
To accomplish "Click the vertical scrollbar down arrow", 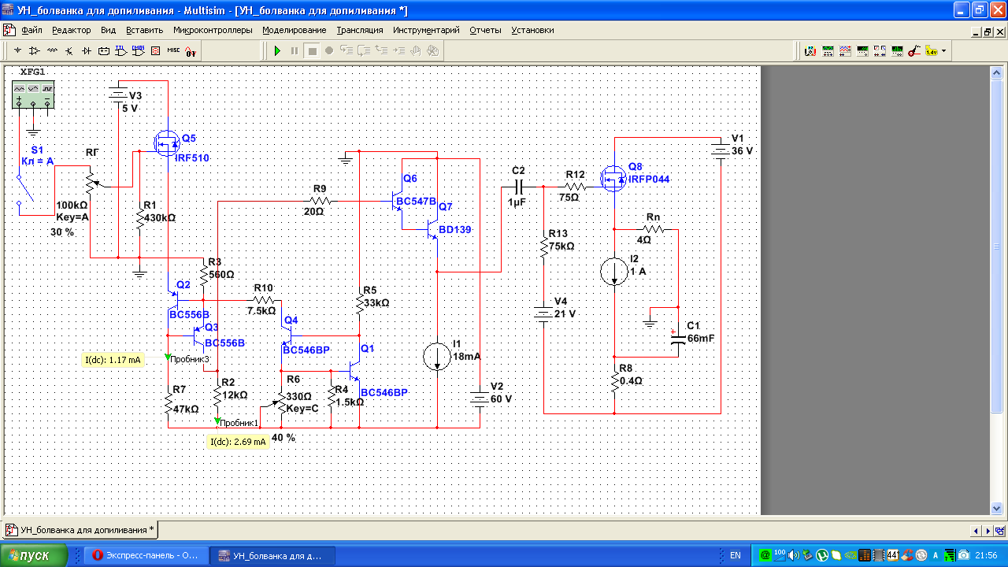I will coord(995,509).
